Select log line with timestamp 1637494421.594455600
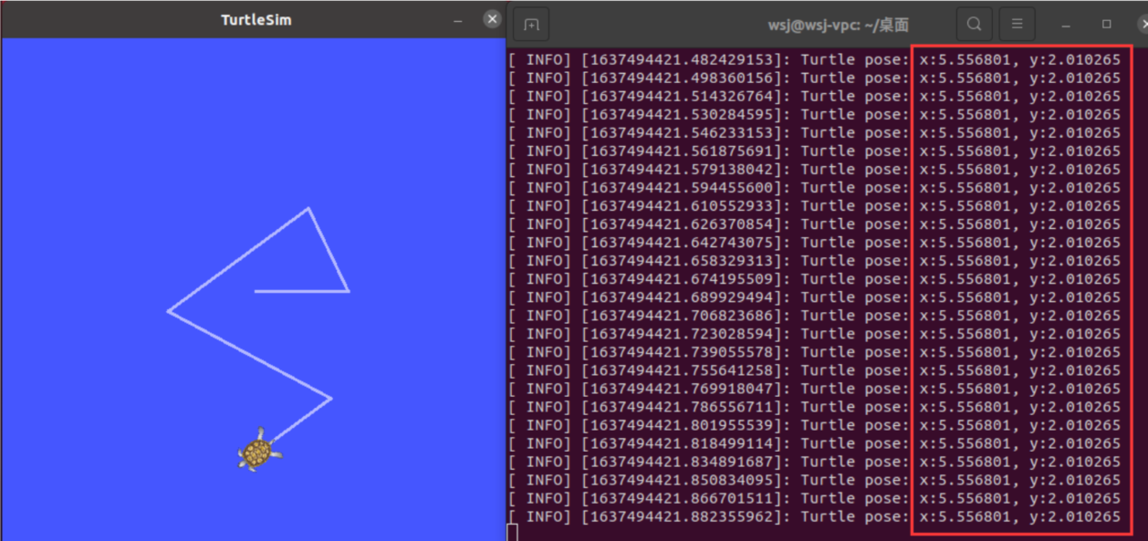Image resolution: width=1148 pixels, height=541 pixels. [815, 188]
